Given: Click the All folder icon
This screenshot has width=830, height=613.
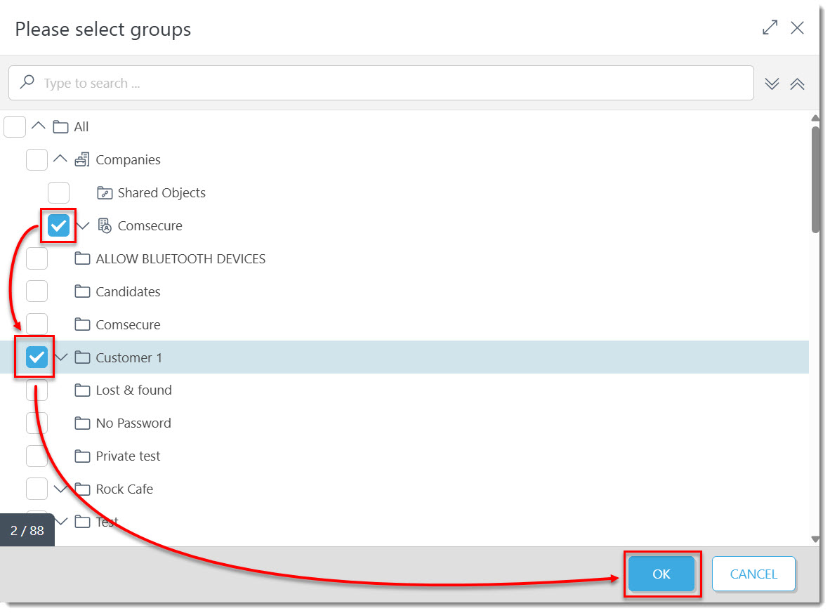Looking at the screenshot, I should (x=60, y=127).
